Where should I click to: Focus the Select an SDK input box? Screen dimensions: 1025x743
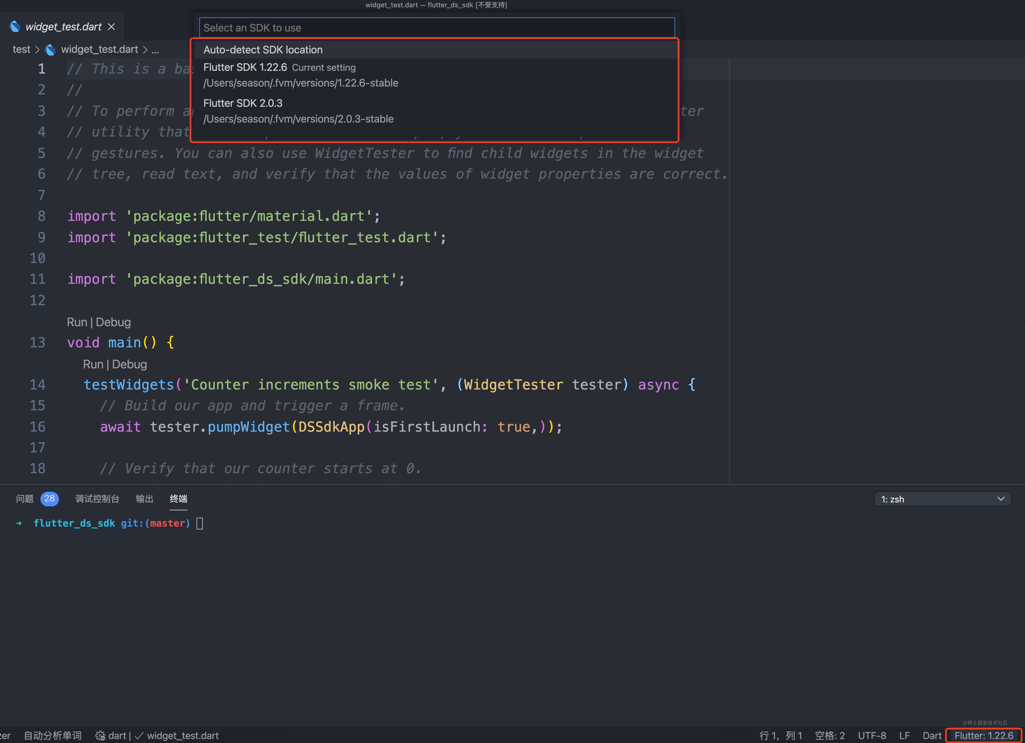tap(437, 28)
